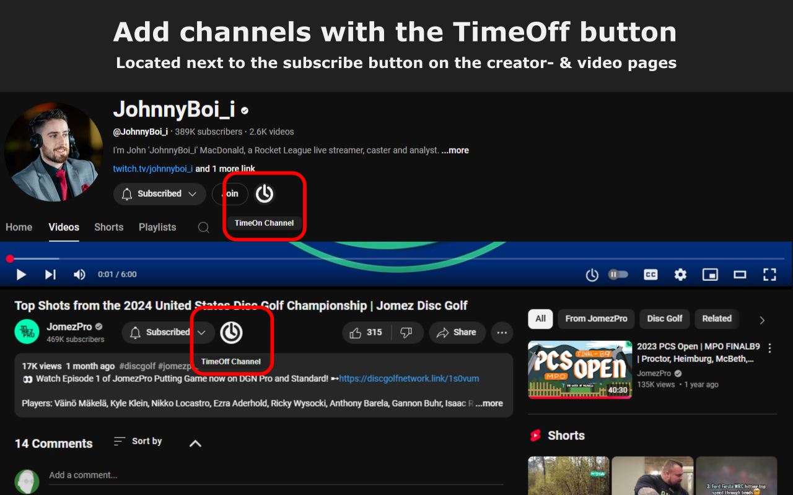Click the red playhead on the progress bar
793x495 pixels.
pyautogui.click(x=9, y=259)
